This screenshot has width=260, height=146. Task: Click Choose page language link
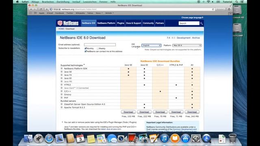[x=192, y=17]
